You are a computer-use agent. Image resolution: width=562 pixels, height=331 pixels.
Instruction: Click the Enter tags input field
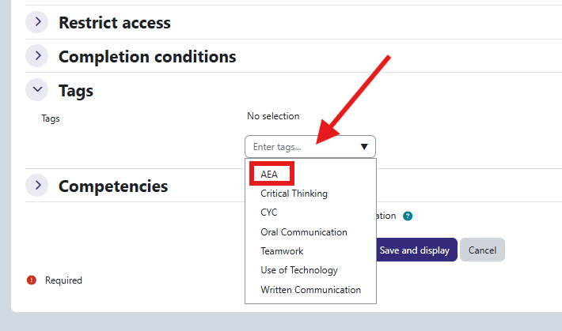[x=310, y=147]
